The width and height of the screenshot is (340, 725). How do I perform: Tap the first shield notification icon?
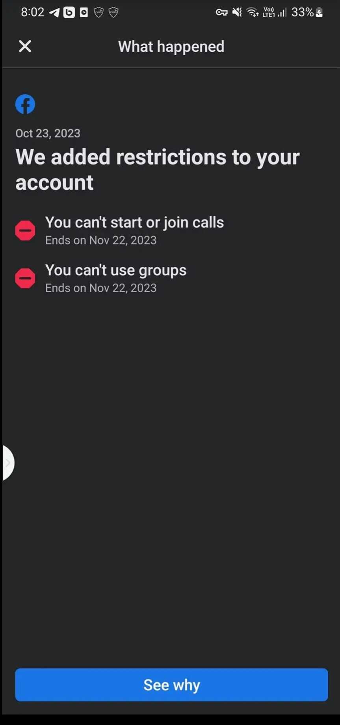click(x=98, y=13)
